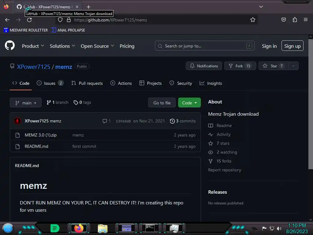
Task: Go back with the browser back arrow
Action: click(x=7, y=20)
